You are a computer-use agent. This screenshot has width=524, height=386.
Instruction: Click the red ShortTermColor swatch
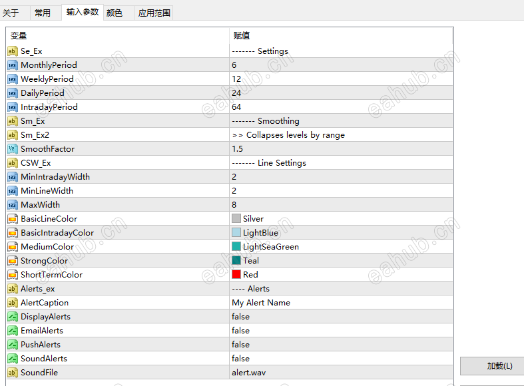[x=236, y=275]
